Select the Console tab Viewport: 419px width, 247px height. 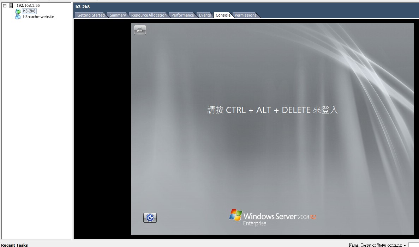tap(223, 15)
